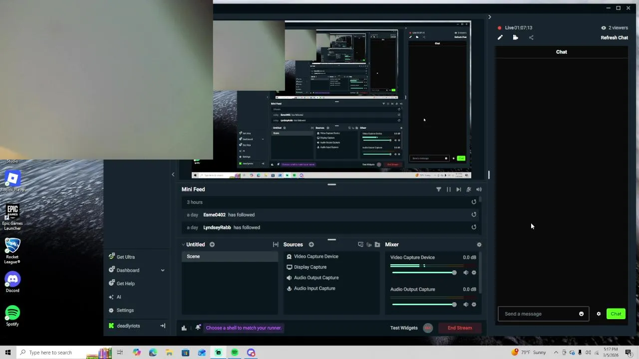Open Settings in sidebar
This screenshot has height=359, width=639.
pos(125,310)
